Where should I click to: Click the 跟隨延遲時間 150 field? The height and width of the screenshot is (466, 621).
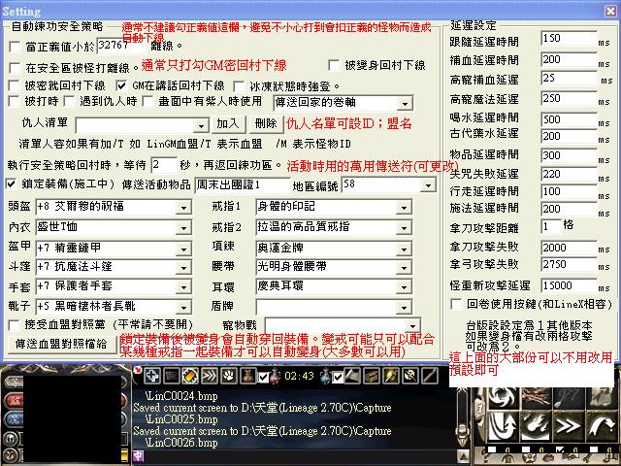click(x=569, y=39)
